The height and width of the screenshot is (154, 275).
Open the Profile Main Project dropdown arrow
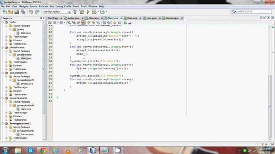[106, 12]
